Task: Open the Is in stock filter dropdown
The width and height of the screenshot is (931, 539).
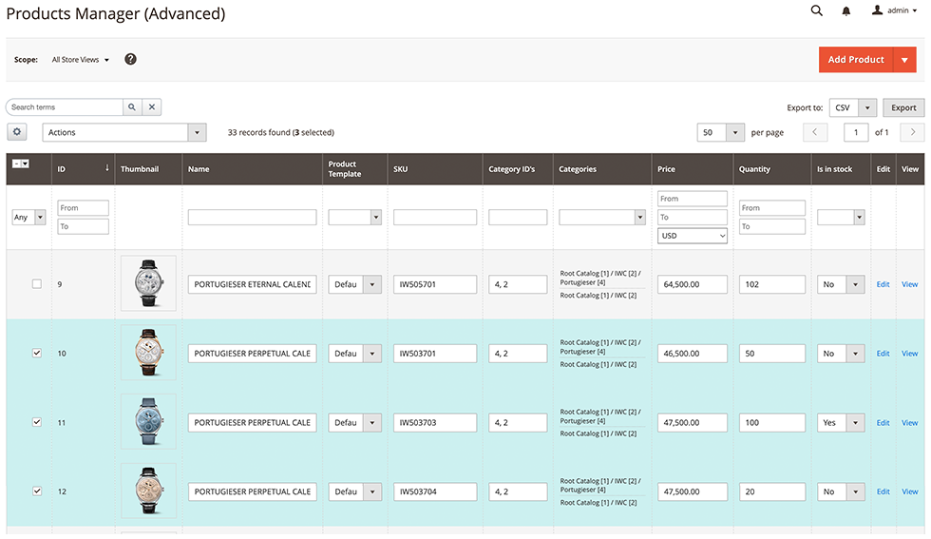Action: (x=841, y=217)
